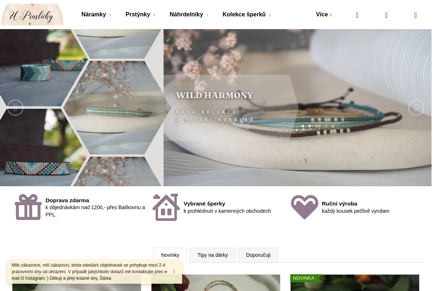
Task: Dismiss the shipping notice message
Action: [x=174, y=272]
